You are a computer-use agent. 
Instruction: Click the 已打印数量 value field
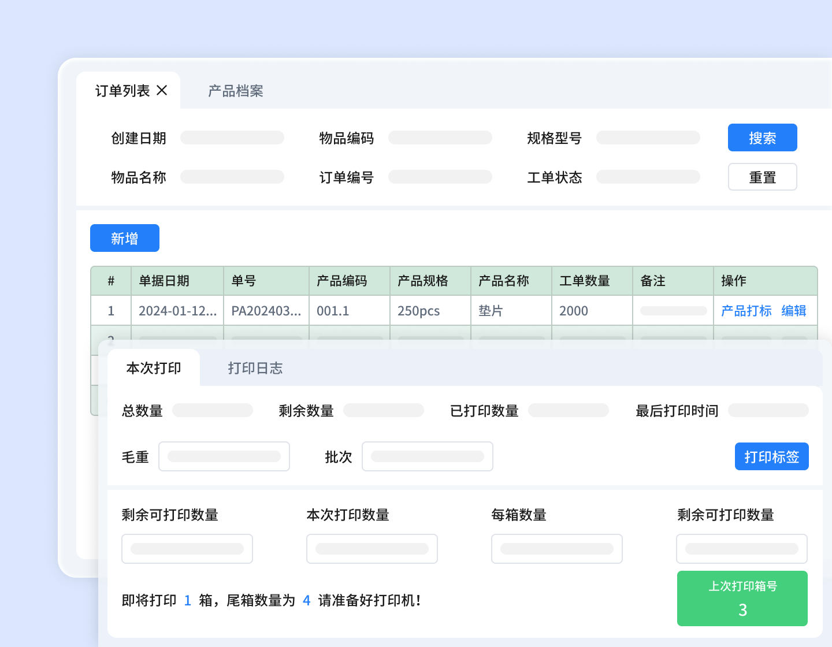click(x=569, y=410)
